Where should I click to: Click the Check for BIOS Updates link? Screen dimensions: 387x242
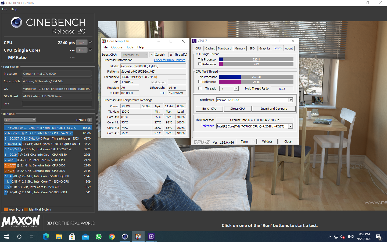click(x=170, y=60)
